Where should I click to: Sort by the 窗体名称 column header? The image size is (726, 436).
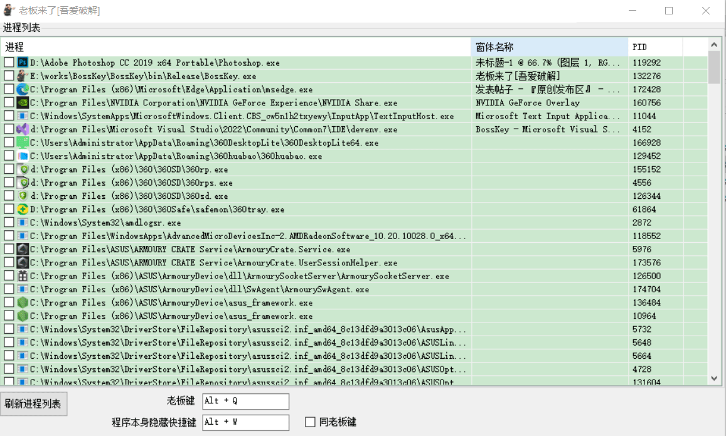coord(550,47)
